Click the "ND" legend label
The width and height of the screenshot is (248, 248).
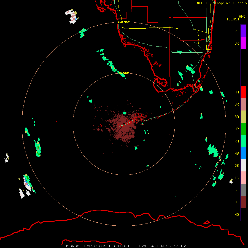pos(236,215)
